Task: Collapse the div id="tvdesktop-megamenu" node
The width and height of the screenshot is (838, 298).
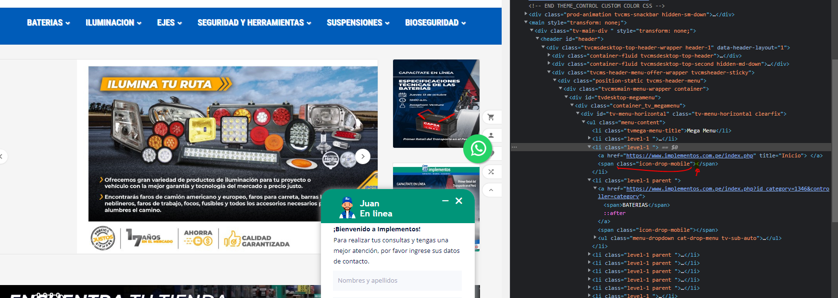Action: click(x=567, y=97)
